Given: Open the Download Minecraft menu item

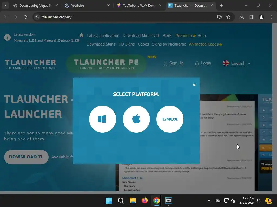Looking at the screenshot, I should (141, 36).
